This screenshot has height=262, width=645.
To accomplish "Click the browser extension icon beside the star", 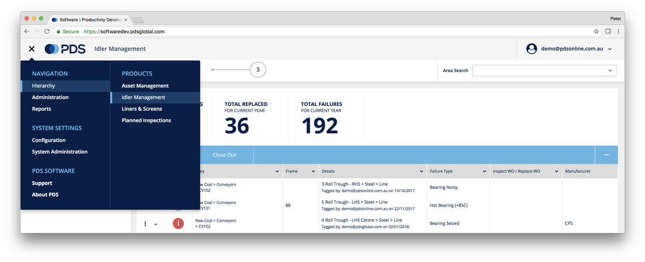I will [608, 32].
